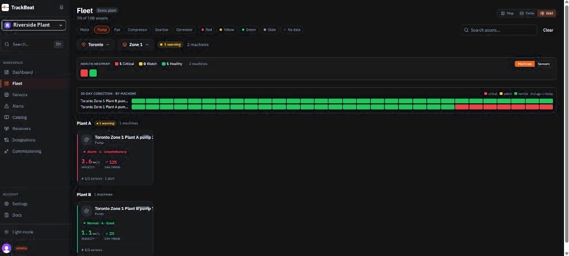This screenshot has height=256, width=569.
Task: Click the Plant B pump card icon
Action: pos(86,210)
